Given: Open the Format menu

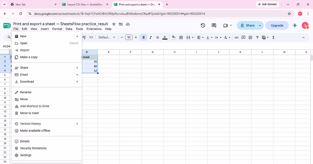Looking at the screenshot, I should click(57, 29).
